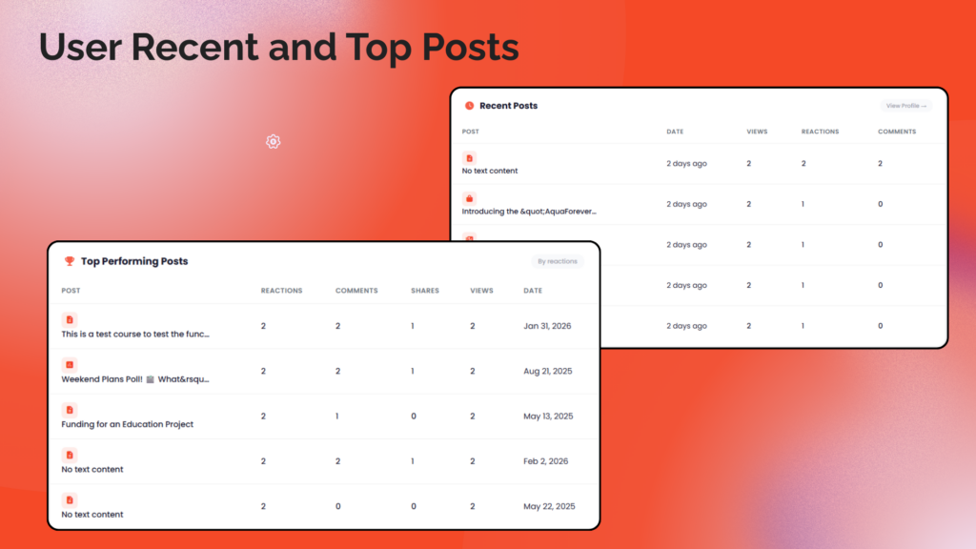Click the Date header in Recent Posts

[x=675, y=132]
